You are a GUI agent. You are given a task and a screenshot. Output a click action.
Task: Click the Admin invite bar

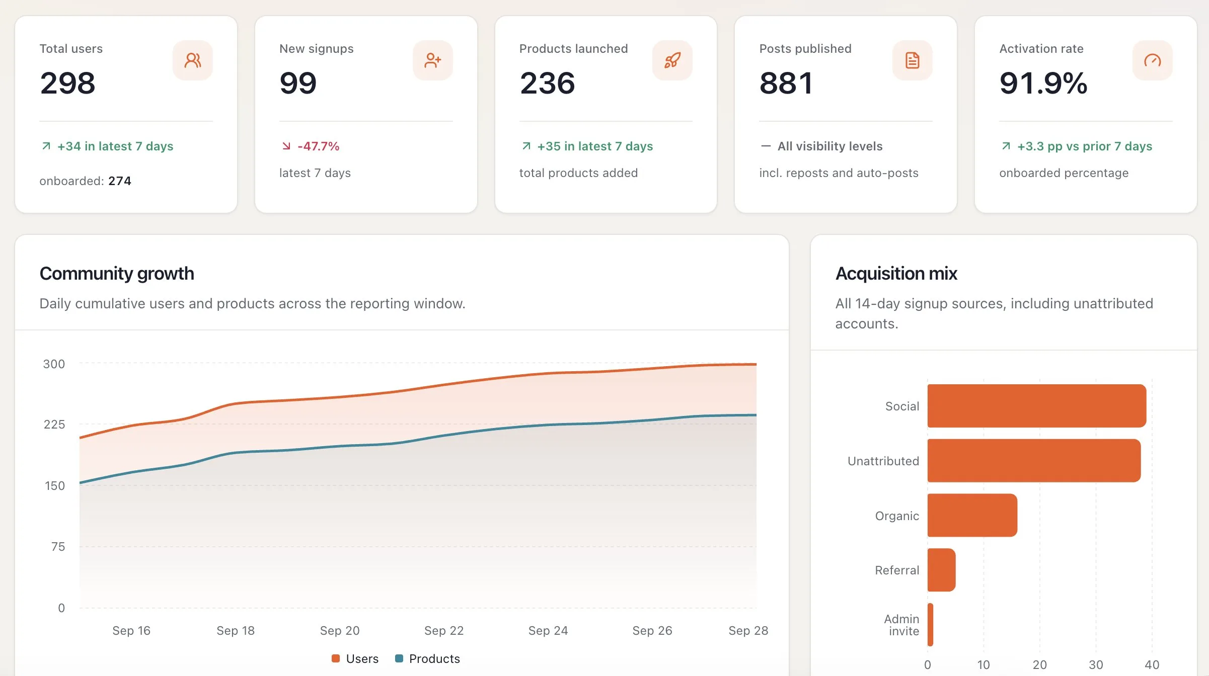tap(931, 625)
